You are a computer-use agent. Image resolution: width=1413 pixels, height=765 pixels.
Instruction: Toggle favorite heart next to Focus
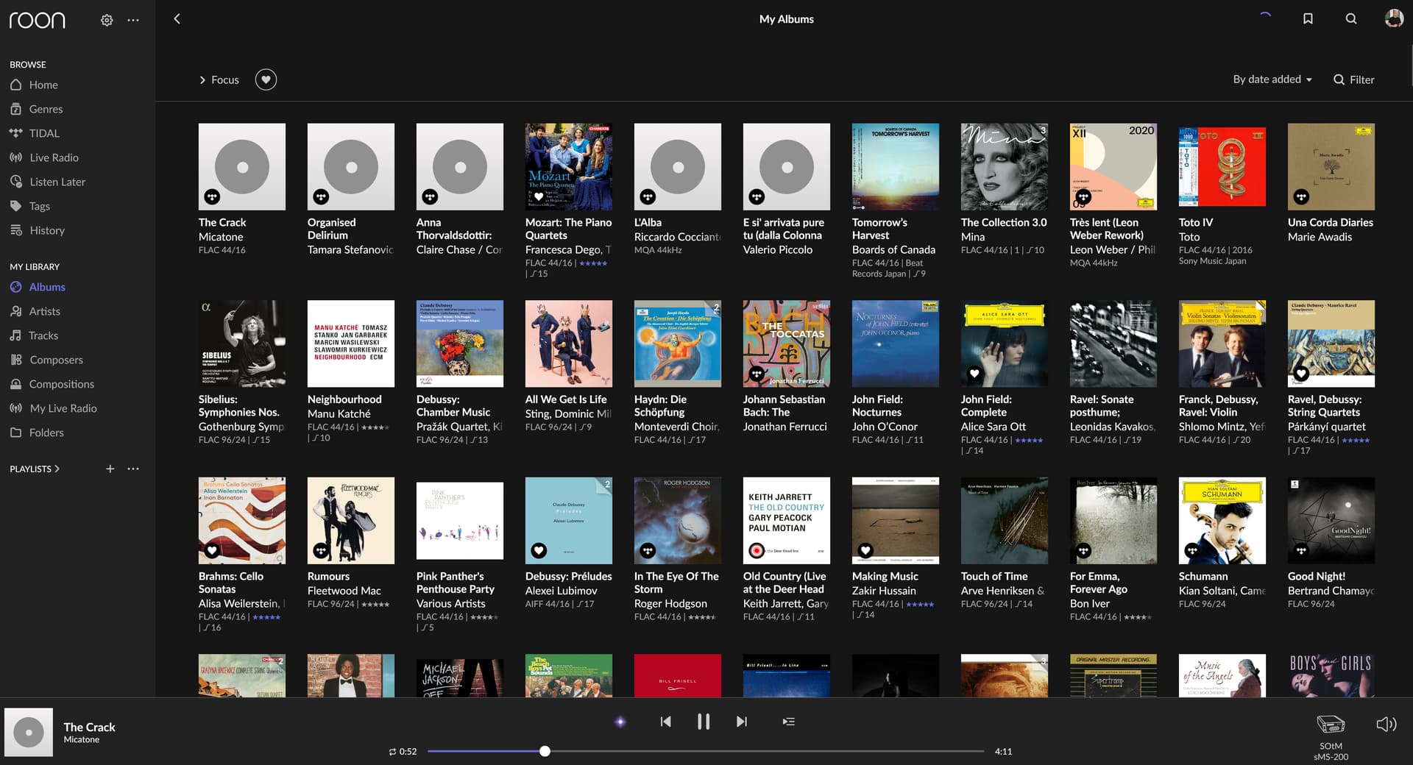[x=266, y=79]
